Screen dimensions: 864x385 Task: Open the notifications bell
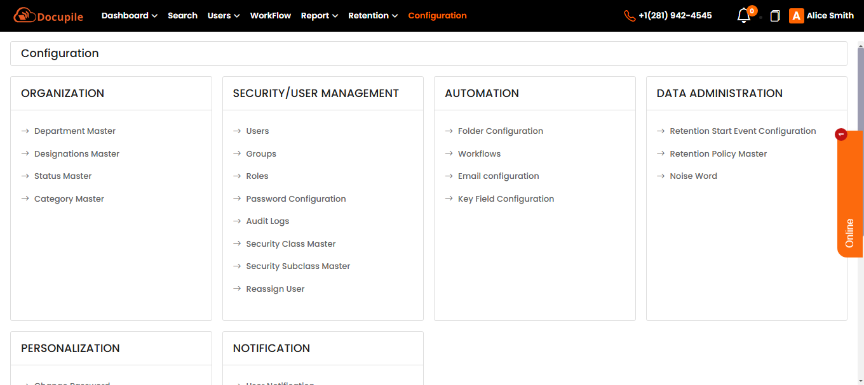coord(743,16)
